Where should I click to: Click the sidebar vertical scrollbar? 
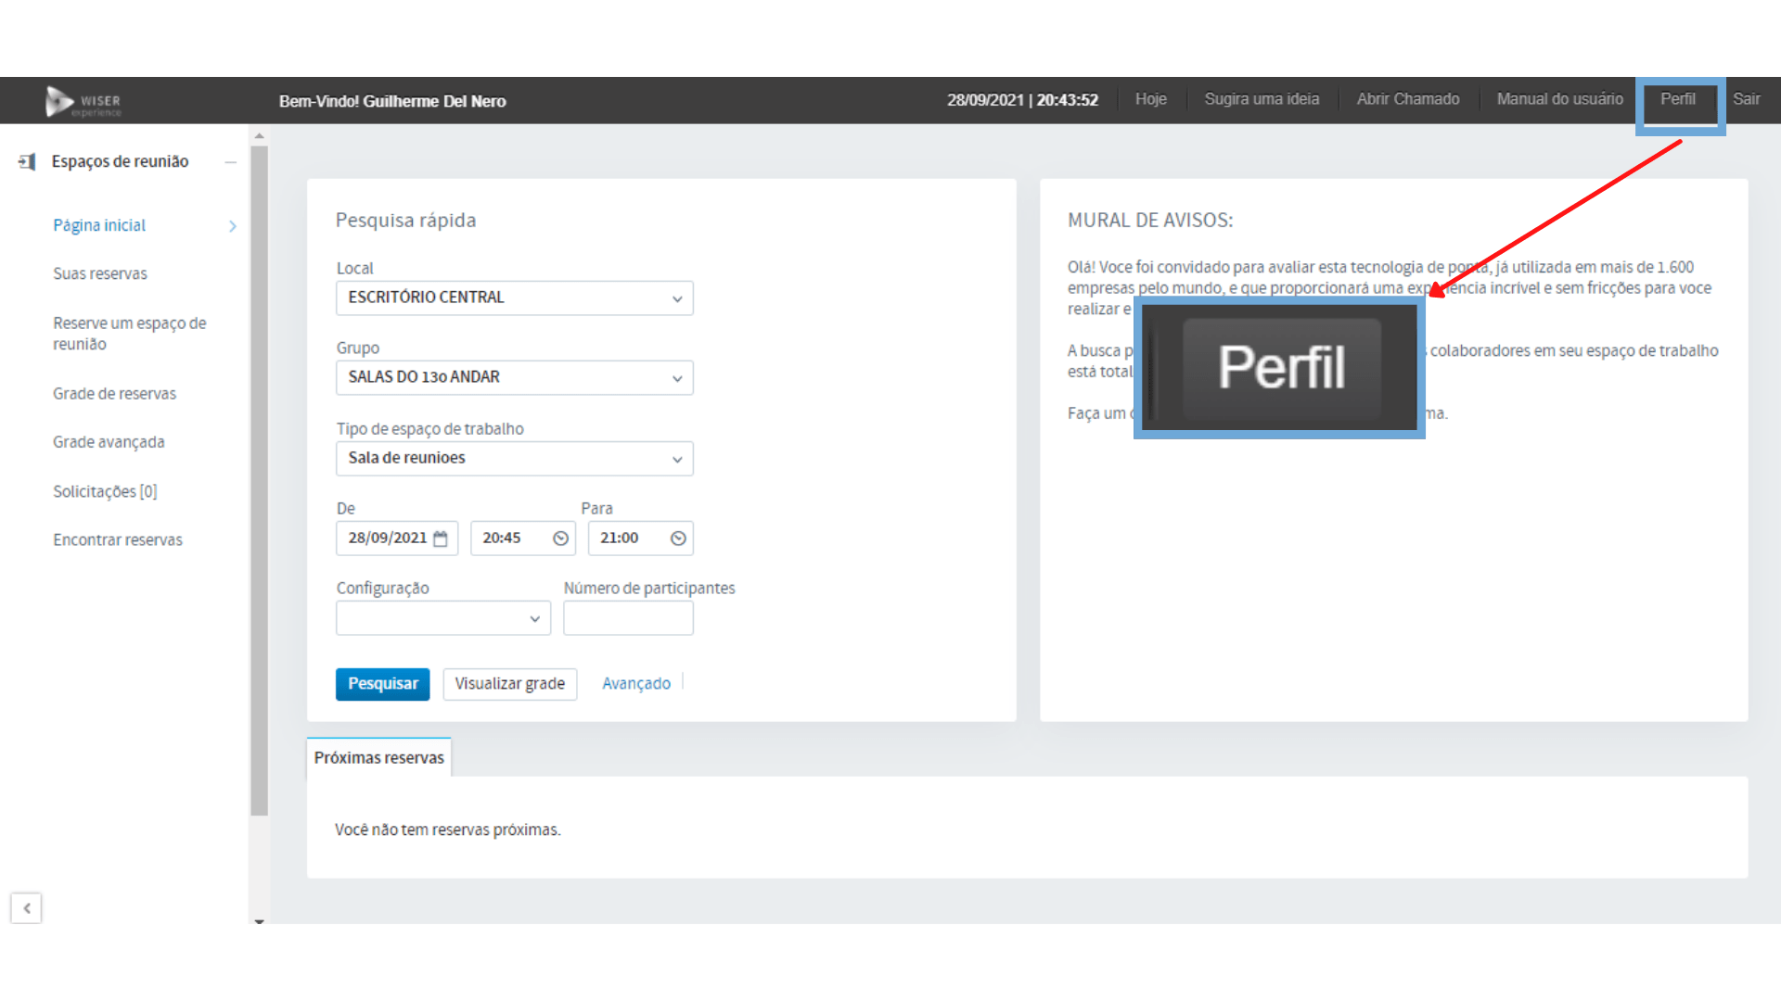(x=260, y=480)
